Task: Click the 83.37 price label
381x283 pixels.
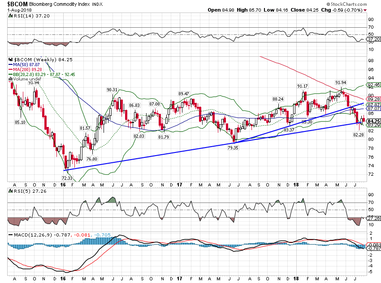Action: click(x=289, y=130)
